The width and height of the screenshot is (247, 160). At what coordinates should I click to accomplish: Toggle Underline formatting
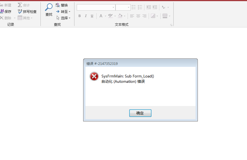pos(92,16)
